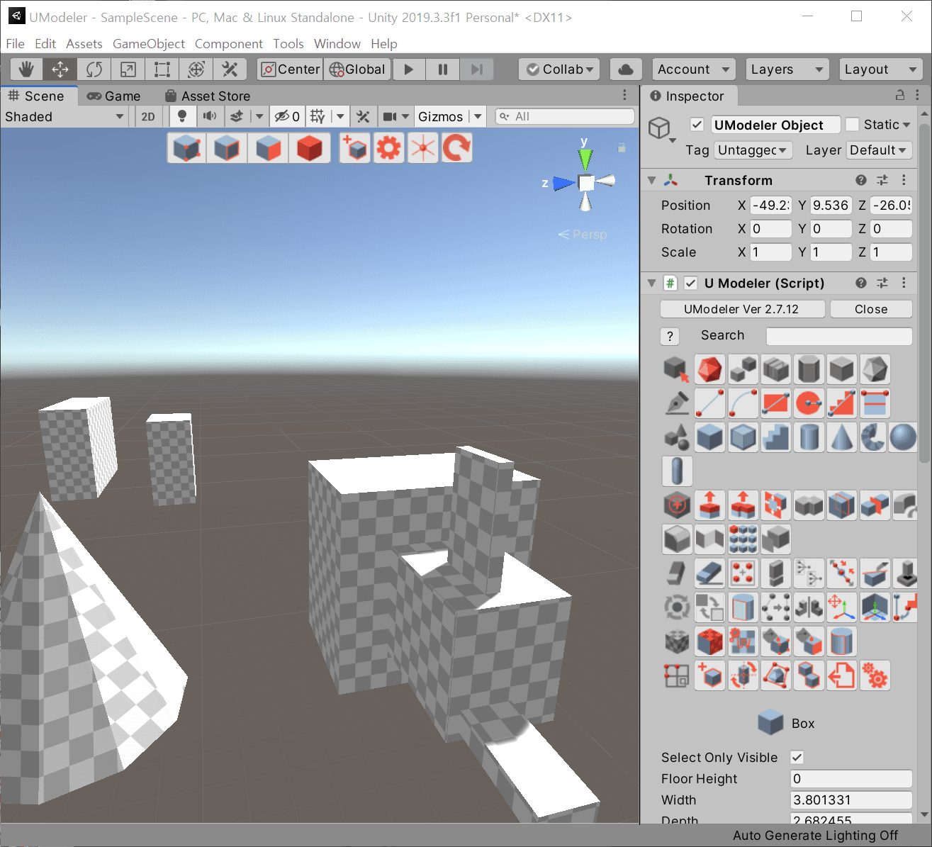
Task: Click the UModeler Search field
Action: click(x=839, y=336)
